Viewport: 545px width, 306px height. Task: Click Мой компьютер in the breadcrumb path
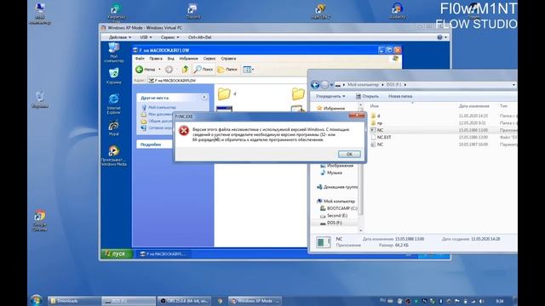[364, 85]
